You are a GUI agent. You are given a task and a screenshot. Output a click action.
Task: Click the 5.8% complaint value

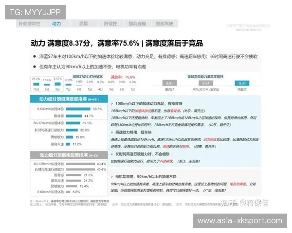[76, 192]
